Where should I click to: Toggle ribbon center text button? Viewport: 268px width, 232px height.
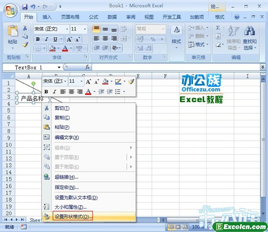click(105, 39)
